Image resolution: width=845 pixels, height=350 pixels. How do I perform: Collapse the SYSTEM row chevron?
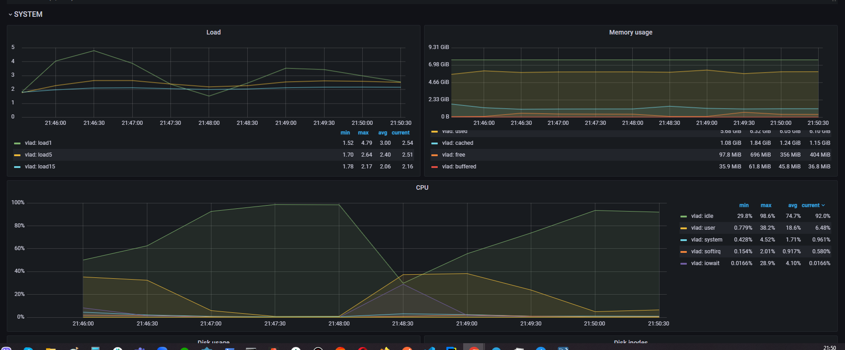pos(10,15)
